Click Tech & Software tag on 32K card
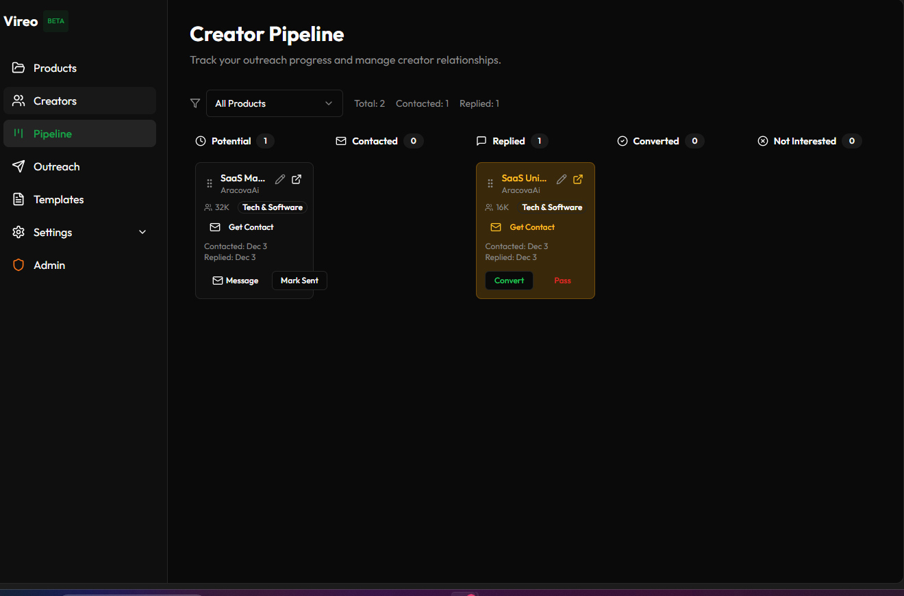This screenshot has height=596, width=904. click(x=273, y=207)
